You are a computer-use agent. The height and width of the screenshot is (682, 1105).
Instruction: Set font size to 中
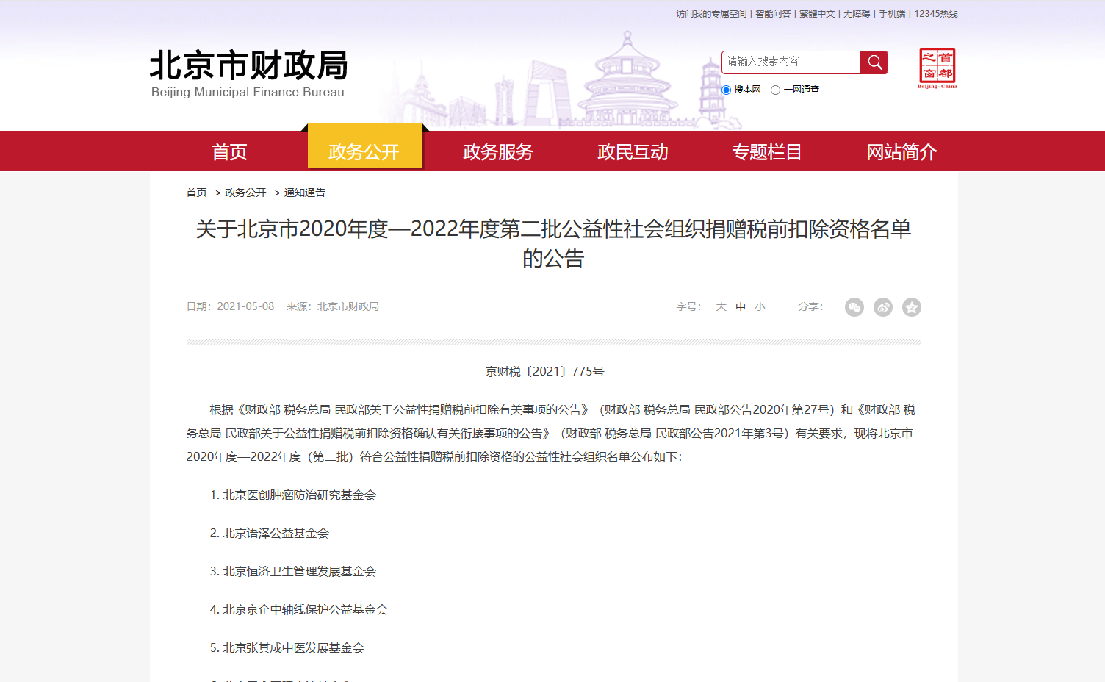pos(741,306)
